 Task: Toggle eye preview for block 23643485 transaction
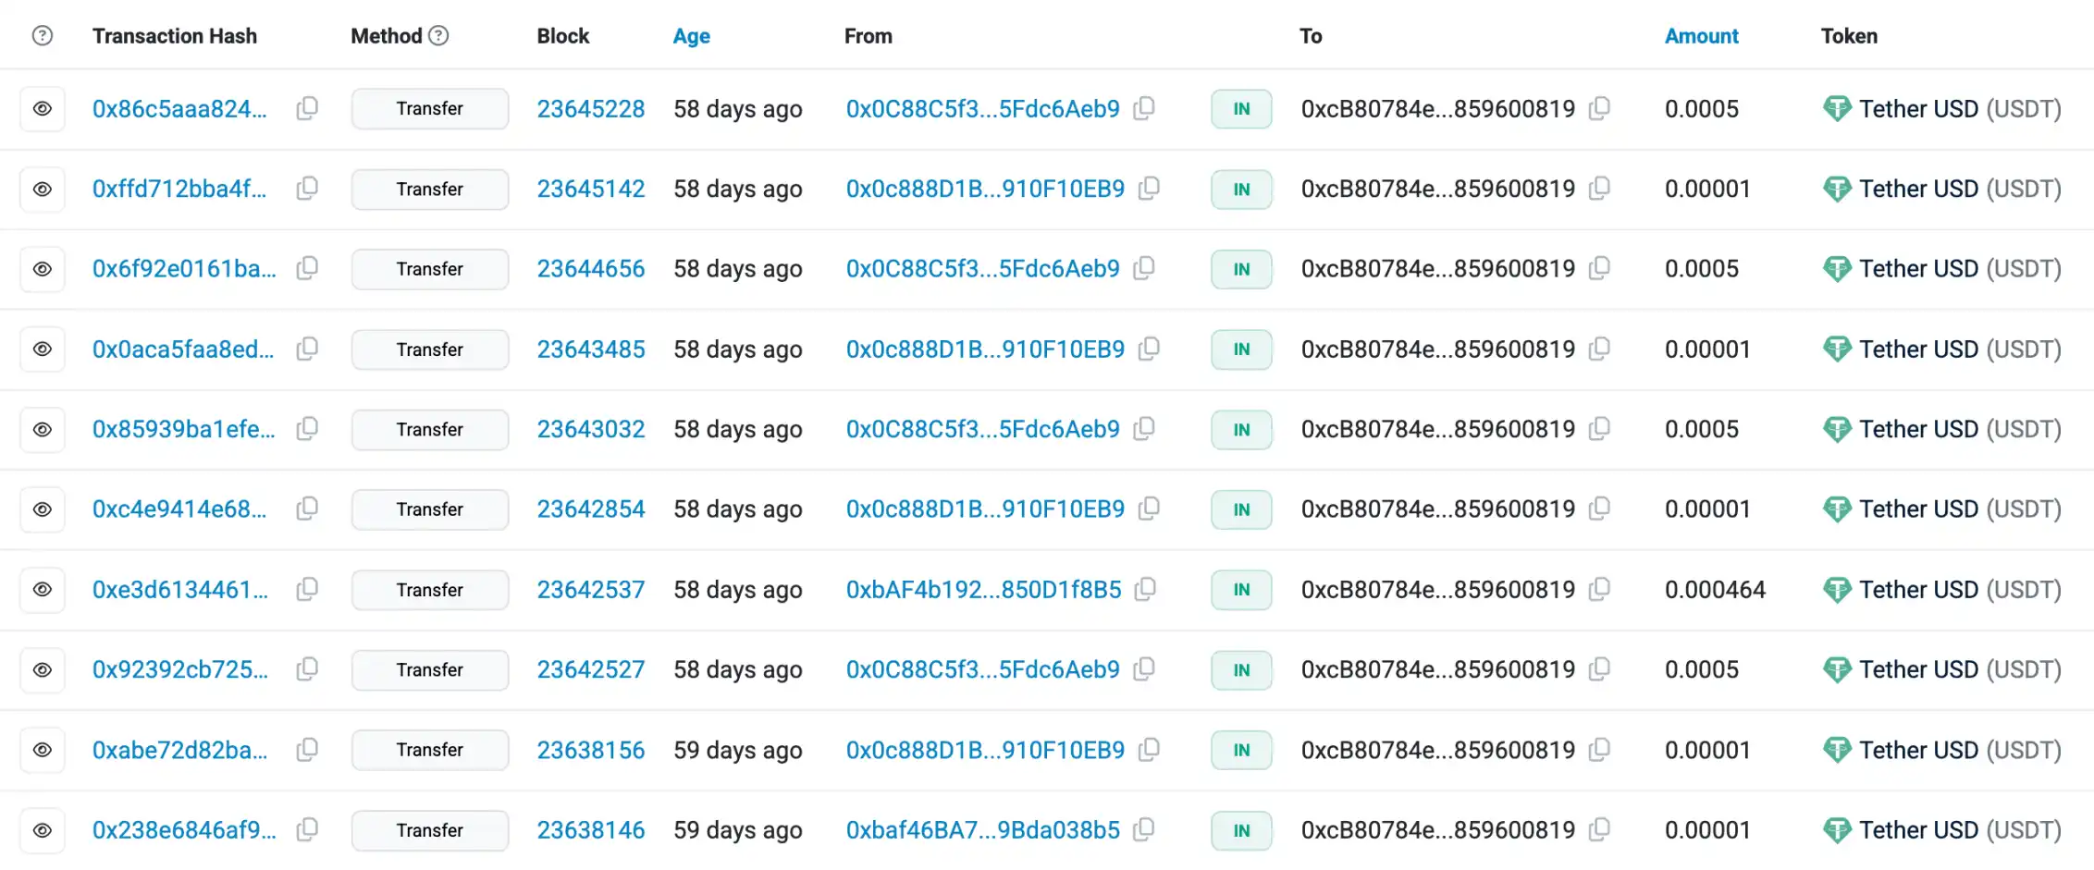click(43, 349)
